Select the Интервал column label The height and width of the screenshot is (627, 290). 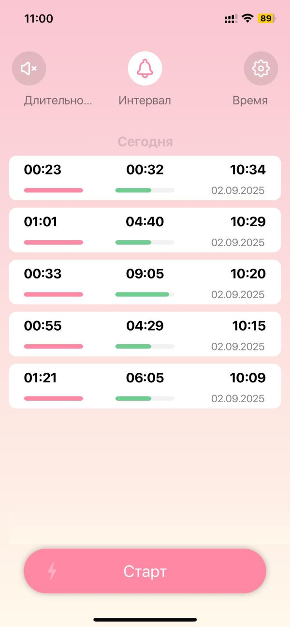(x=145, y=101)
